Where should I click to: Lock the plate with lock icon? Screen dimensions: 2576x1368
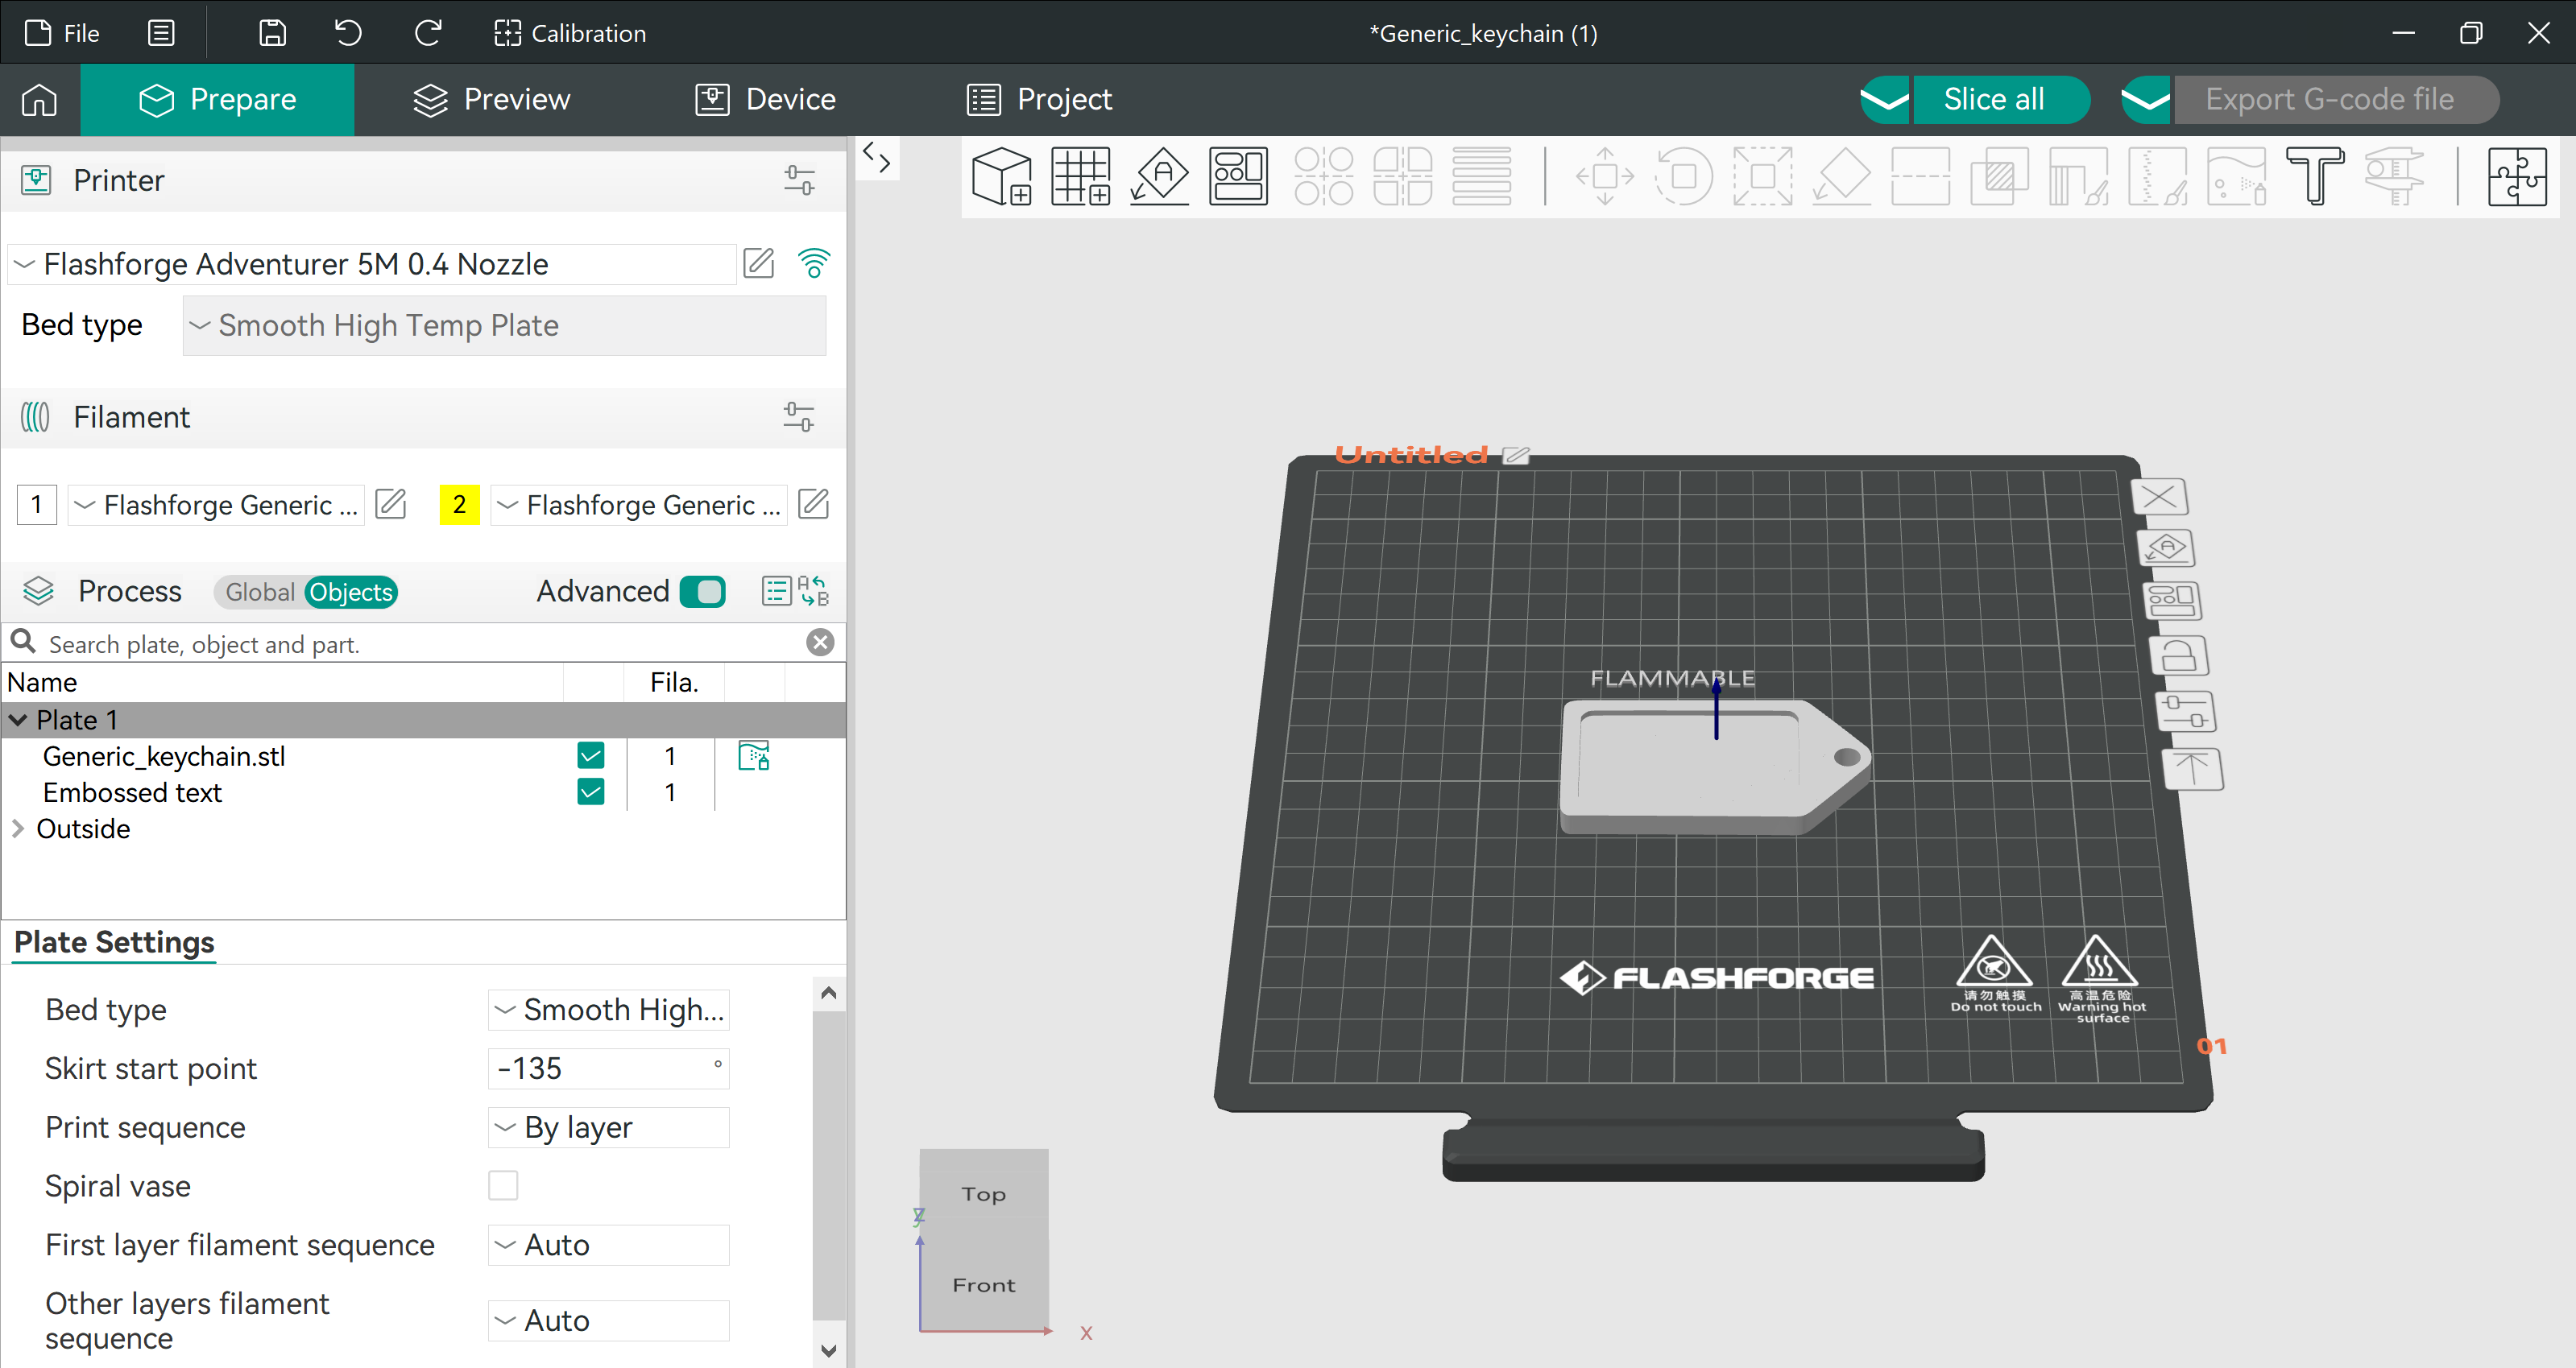(2179, 655)
